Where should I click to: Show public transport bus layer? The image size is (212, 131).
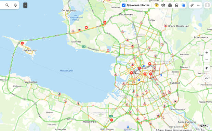pyautogui.click(x=176, y=5)
